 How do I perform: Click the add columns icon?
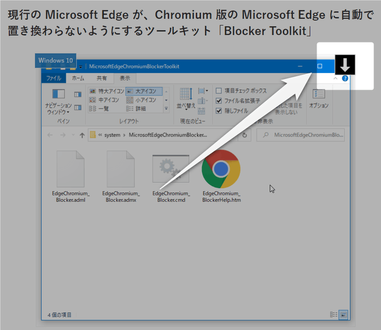(203, 101)
